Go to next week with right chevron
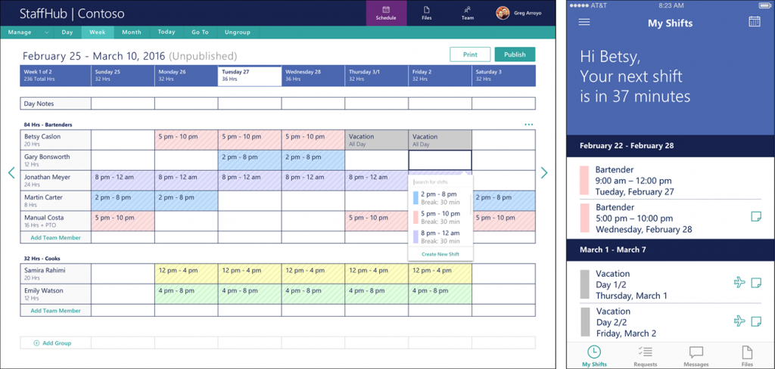This screenshot has width=775, height=369. [544, 172]
